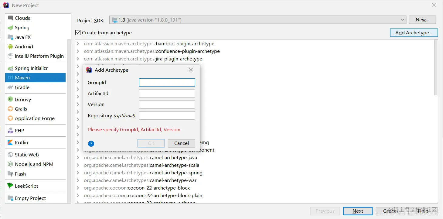Select org.apache.camel.archetypes:camel-archetype-java
Viewport: 443px width, 219px height.
tap(140, 157)
